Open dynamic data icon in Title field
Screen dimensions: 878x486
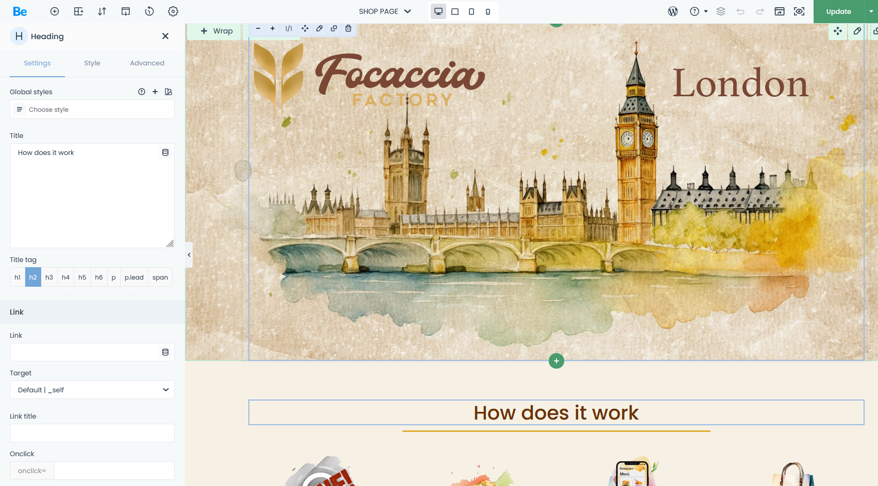165,152
